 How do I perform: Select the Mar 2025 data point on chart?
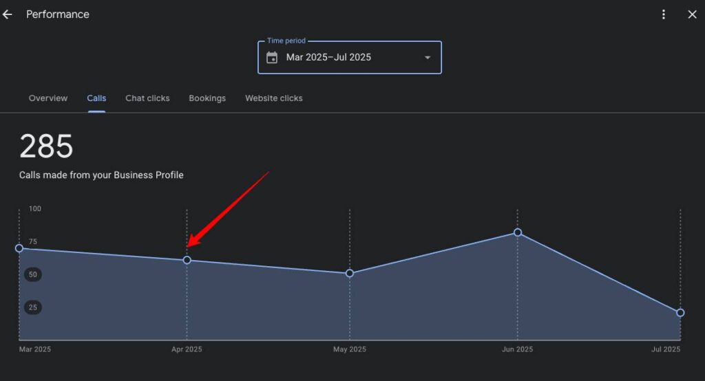coord(19,248)
